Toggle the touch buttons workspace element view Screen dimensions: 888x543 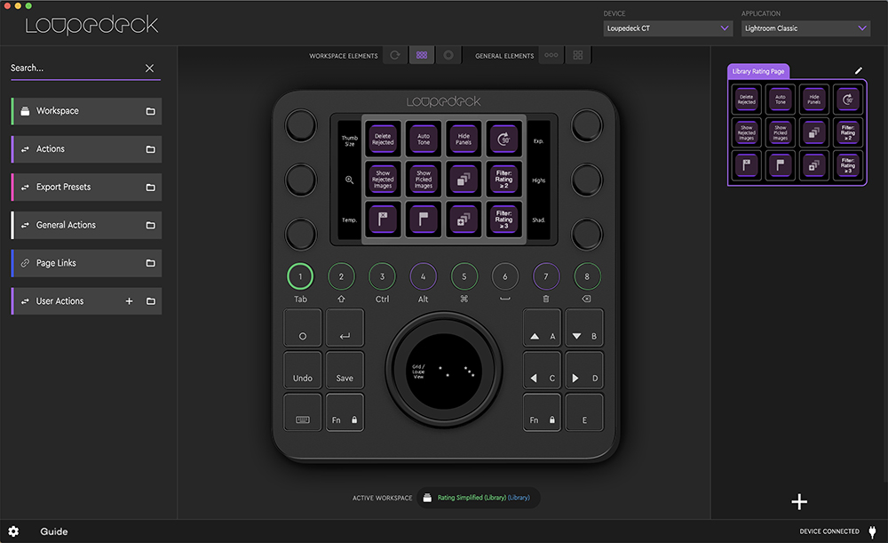pos(422,55)
